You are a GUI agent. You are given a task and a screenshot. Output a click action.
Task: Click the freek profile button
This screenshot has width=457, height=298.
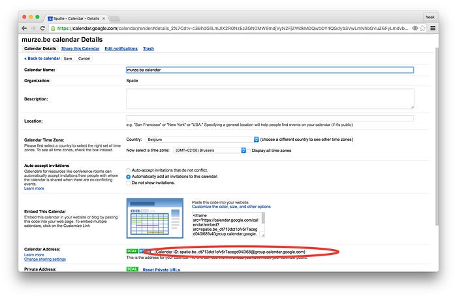coord(430,17)
